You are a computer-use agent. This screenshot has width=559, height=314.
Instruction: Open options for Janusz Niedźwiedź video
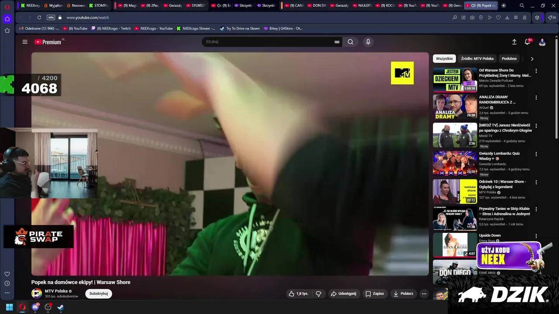tap(536, 126)
